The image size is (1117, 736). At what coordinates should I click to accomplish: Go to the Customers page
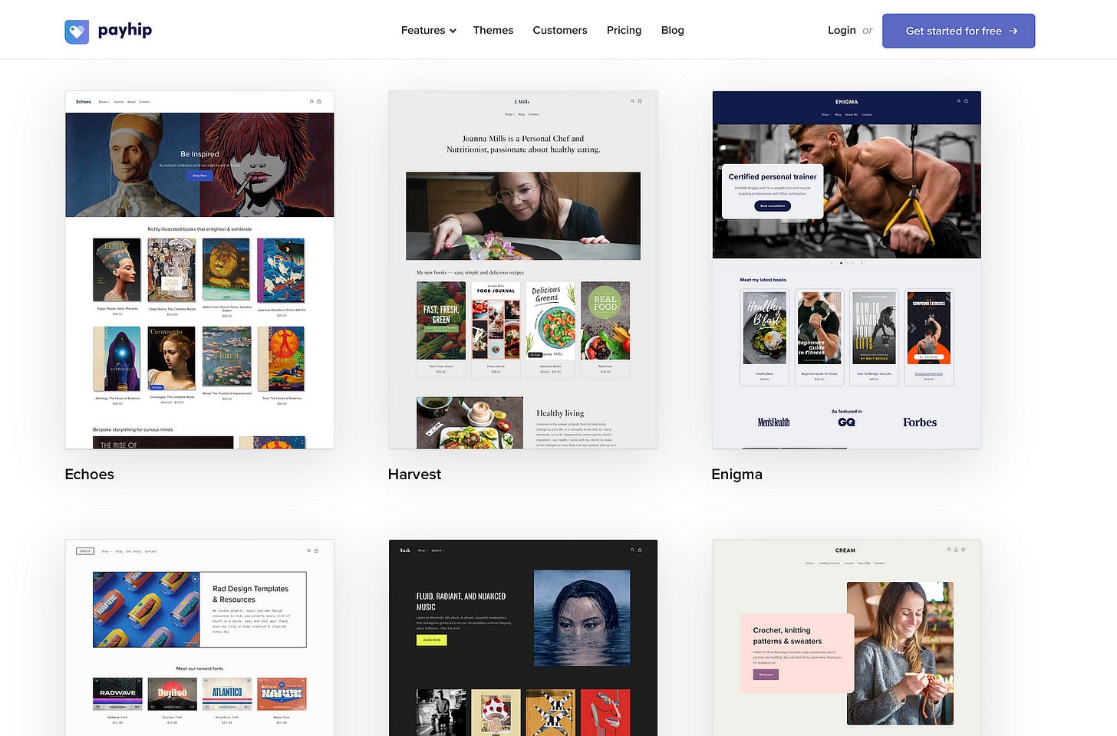560,31
